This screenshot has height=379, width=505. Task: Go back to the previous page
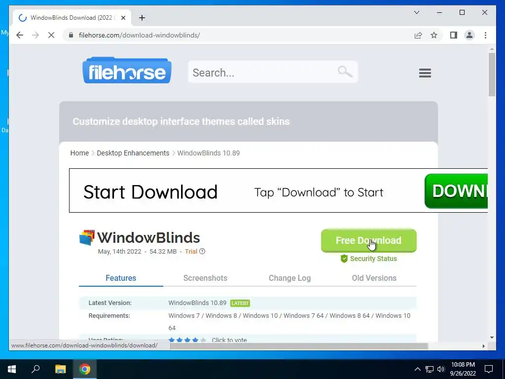pos(20,35)
